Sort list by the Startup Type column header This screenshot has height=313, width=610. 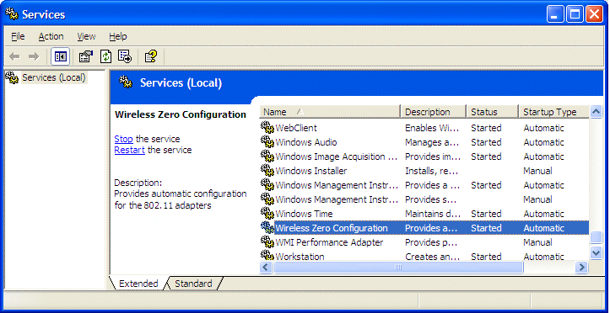(x=553, y=112)
